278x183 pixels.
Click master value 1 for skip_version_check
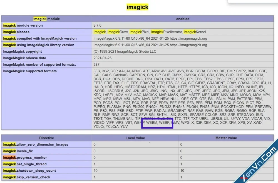[x=181, y=177]
